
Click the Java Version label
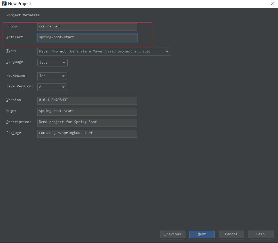20,86
